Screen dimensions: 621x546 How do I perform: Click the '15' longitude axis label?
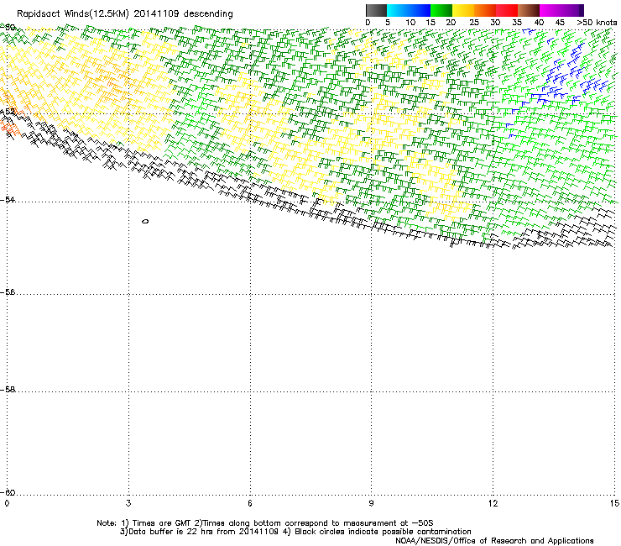click(x=614, y=503)
